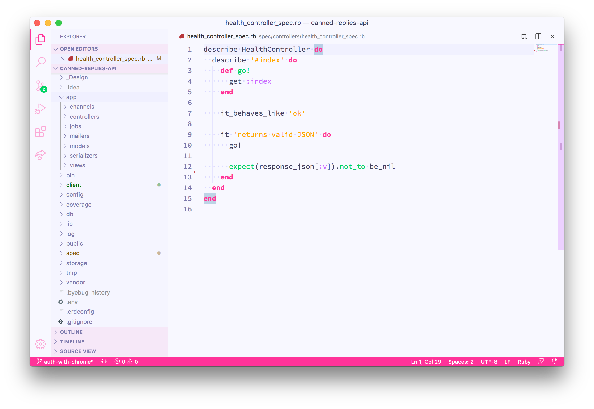This screenshot has height=409, width=594.
Task: Expand the OUTLINE section
Action: [71, 332]
